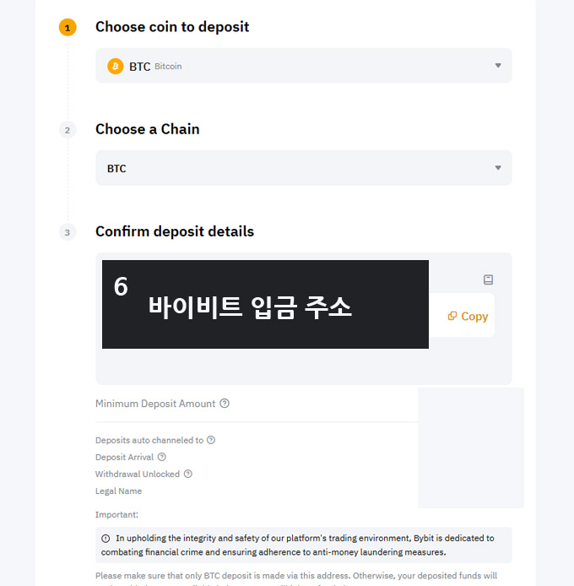Click Withdrawal Unlocked question mark icon
Image resolution: width=574 pixels, height=586 pixels.
(188, 474)
